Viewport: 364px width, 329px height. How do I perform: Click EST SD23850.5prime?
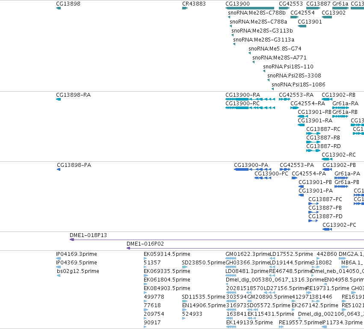pos(204,263)
